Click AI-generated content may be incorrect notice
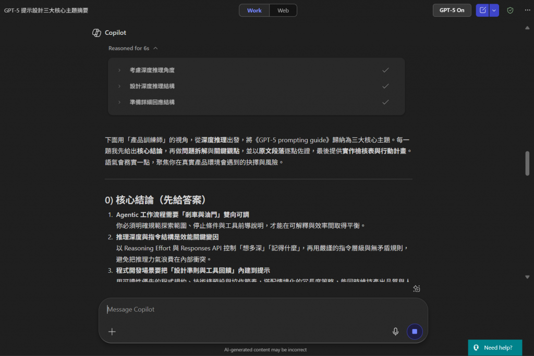This screenshot has height=356, width=534. [265, 350]
